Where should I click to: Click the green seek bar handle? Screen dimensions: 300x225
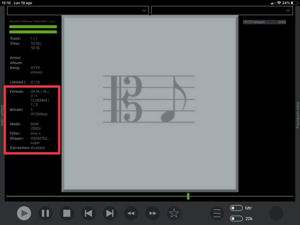tap(188, 196)
